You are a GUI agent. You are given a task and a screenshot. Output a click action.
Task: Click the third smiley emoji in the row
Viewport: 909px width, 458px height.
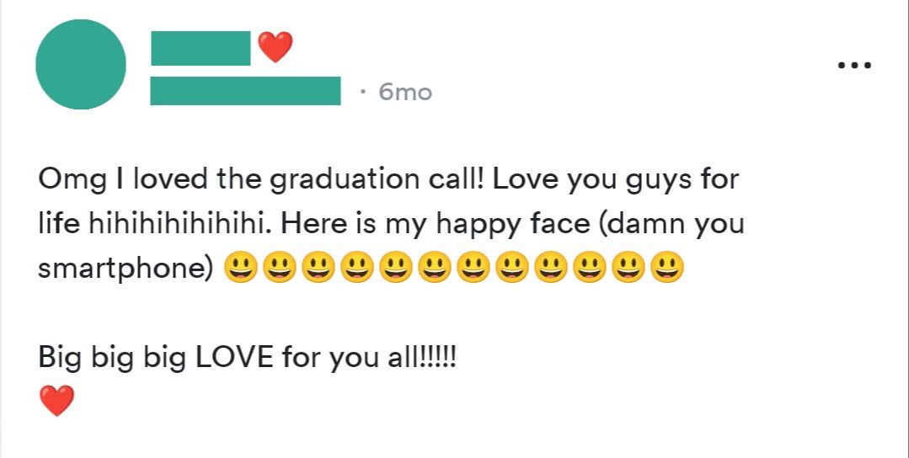click(318, 269)
